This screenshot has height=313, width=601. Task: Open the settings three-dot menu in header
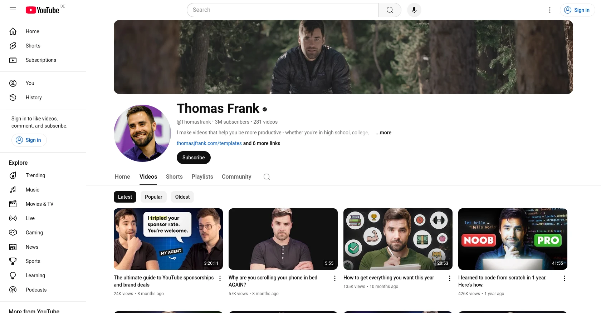pos(549,10)
